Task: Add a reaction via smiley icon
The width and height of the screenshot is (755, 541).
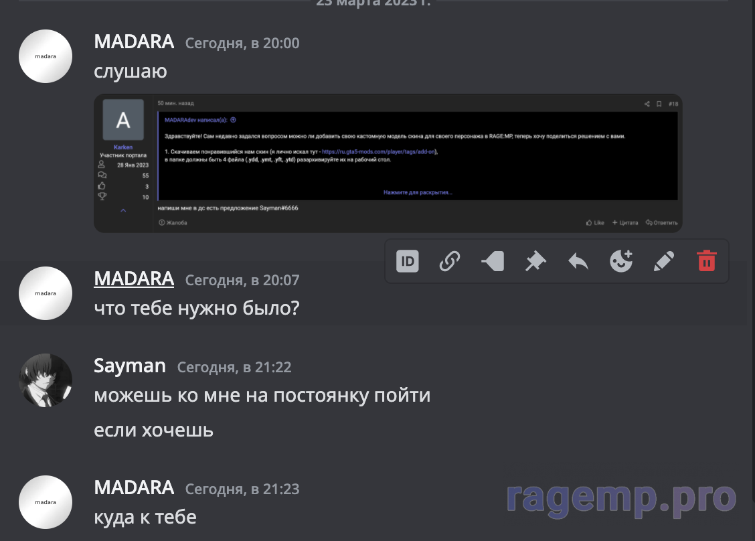Action: click(x=621, y=261)
